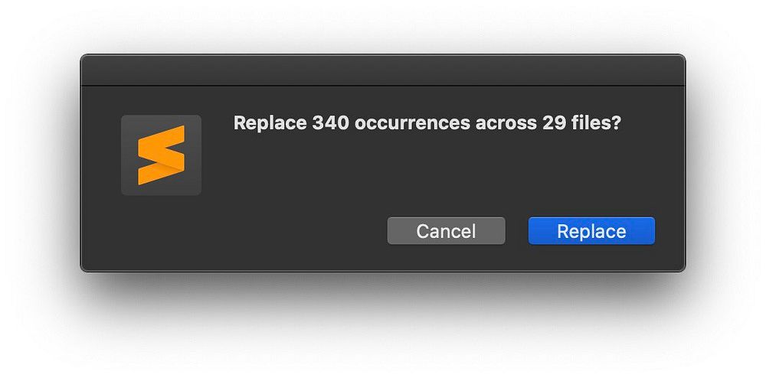This screenshot has height=378, width=766.
Task: Click the word 'occurrences' in the heading
Action: [413, 123]
